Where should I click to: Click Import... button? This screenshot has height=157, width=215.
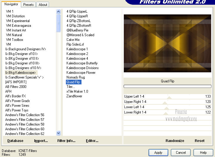coord(41,141)
